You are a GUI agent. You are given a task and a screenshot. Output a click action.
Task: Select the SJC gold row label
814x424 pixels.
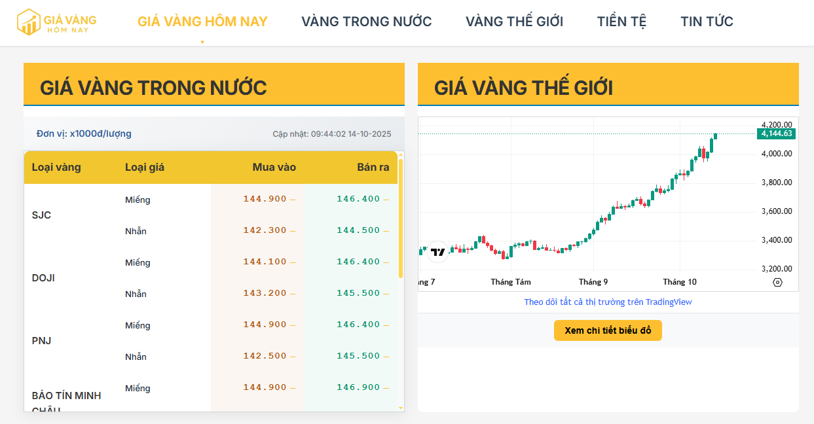click(41, 215)
